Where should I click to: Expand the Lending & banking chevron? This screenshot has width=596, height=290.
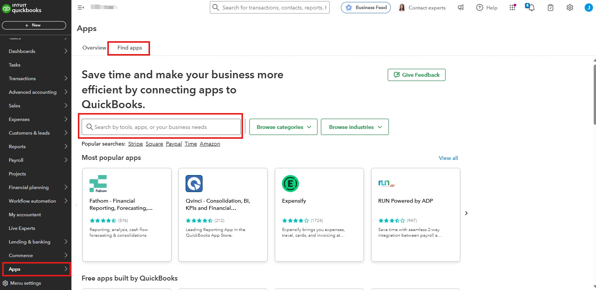pos(66,242)
